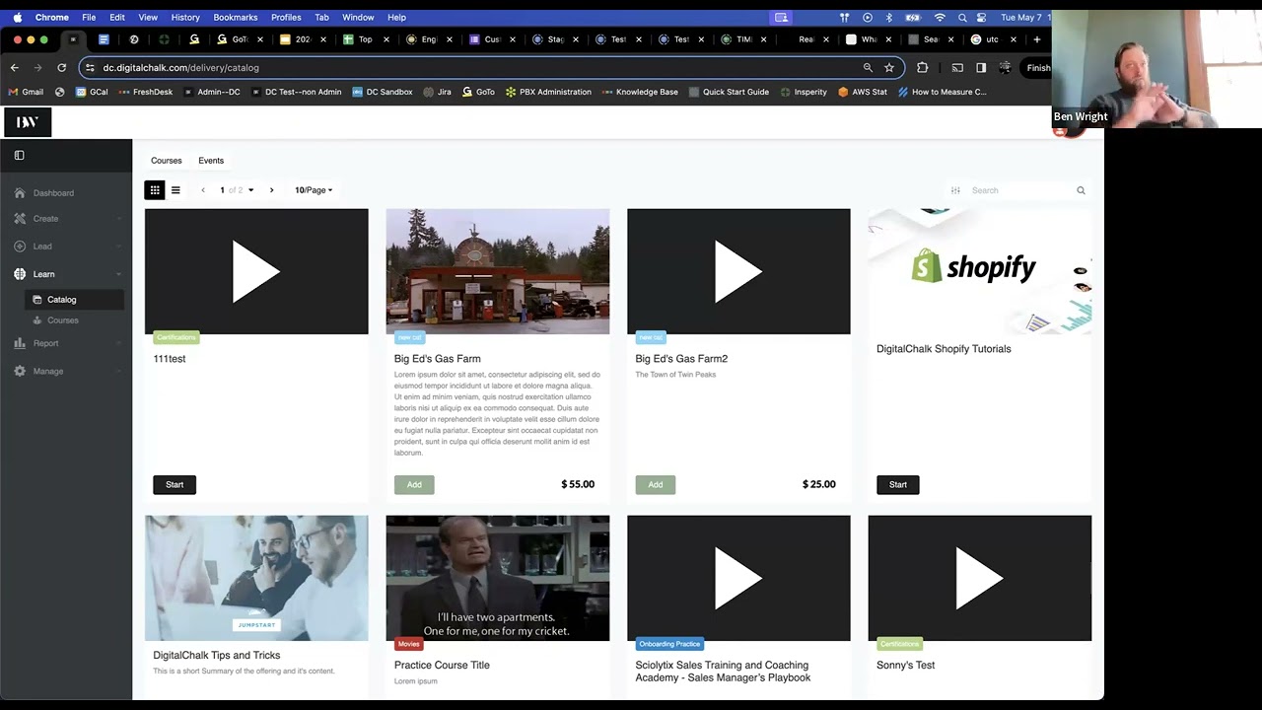Viewport: 1262px width, 710px height.
Task: Open Big Ed's Gas Farm thumbnail image
Action: (498, 271)
